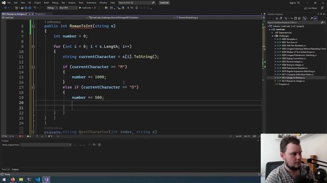Toggle Solution Explorer Preview Selected Items icon
The width and height of the screenshot is (327, 183).
[315, 18]
